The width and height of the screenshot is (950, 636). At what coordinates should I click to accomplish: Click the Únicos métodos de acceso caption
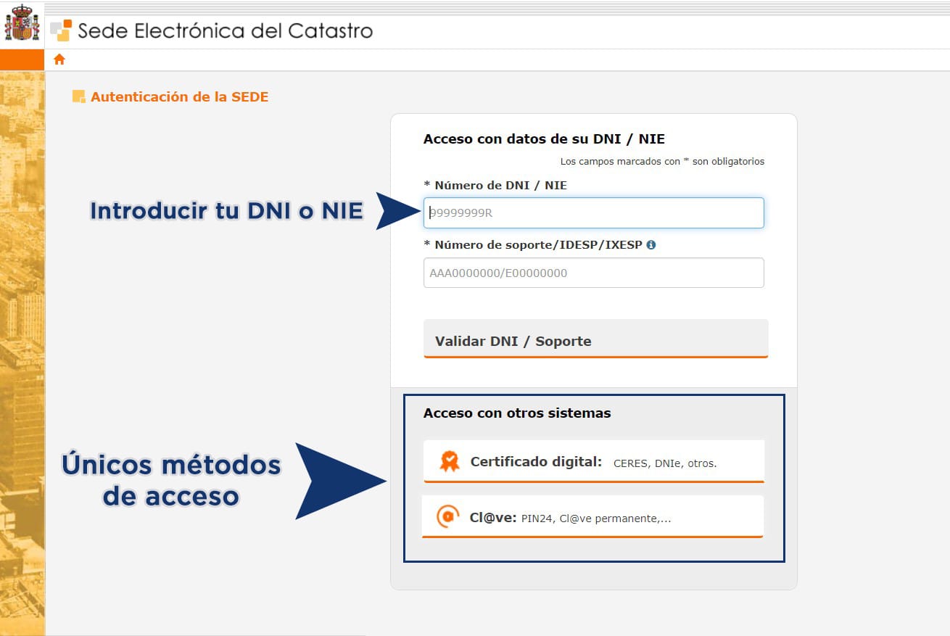(x=171, y=479)
